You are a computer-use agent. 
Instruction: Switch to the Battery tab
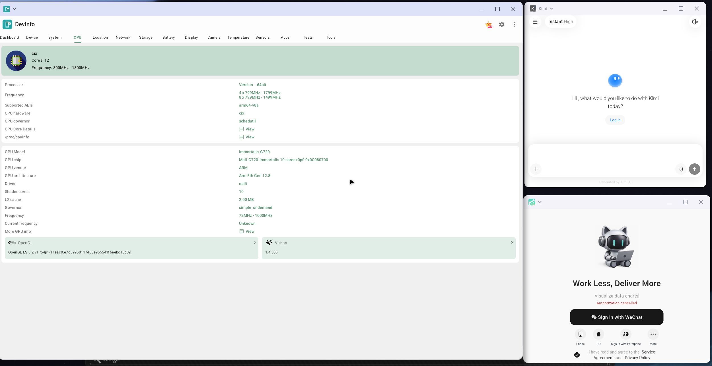tap(168, 38)
